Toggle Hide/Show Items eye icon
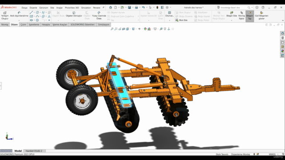285x160 pixels. [x=139, y=29]
